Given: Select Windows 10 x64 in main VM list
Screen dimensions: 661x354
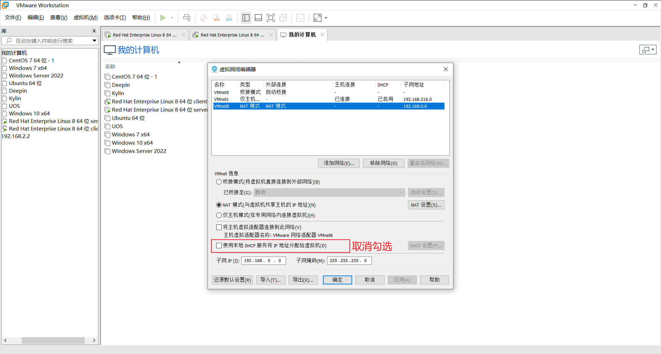Looking at the screenshot, I should click(x=132, y=143).
